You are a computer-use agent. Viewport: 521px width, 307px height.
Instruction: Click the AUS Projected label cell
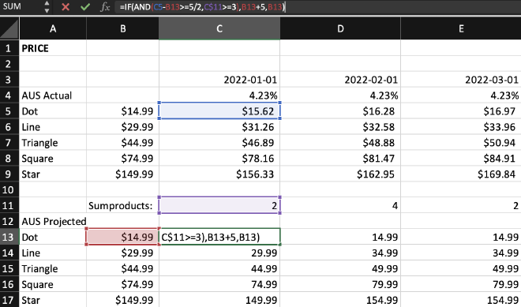(x=53, y=221)
